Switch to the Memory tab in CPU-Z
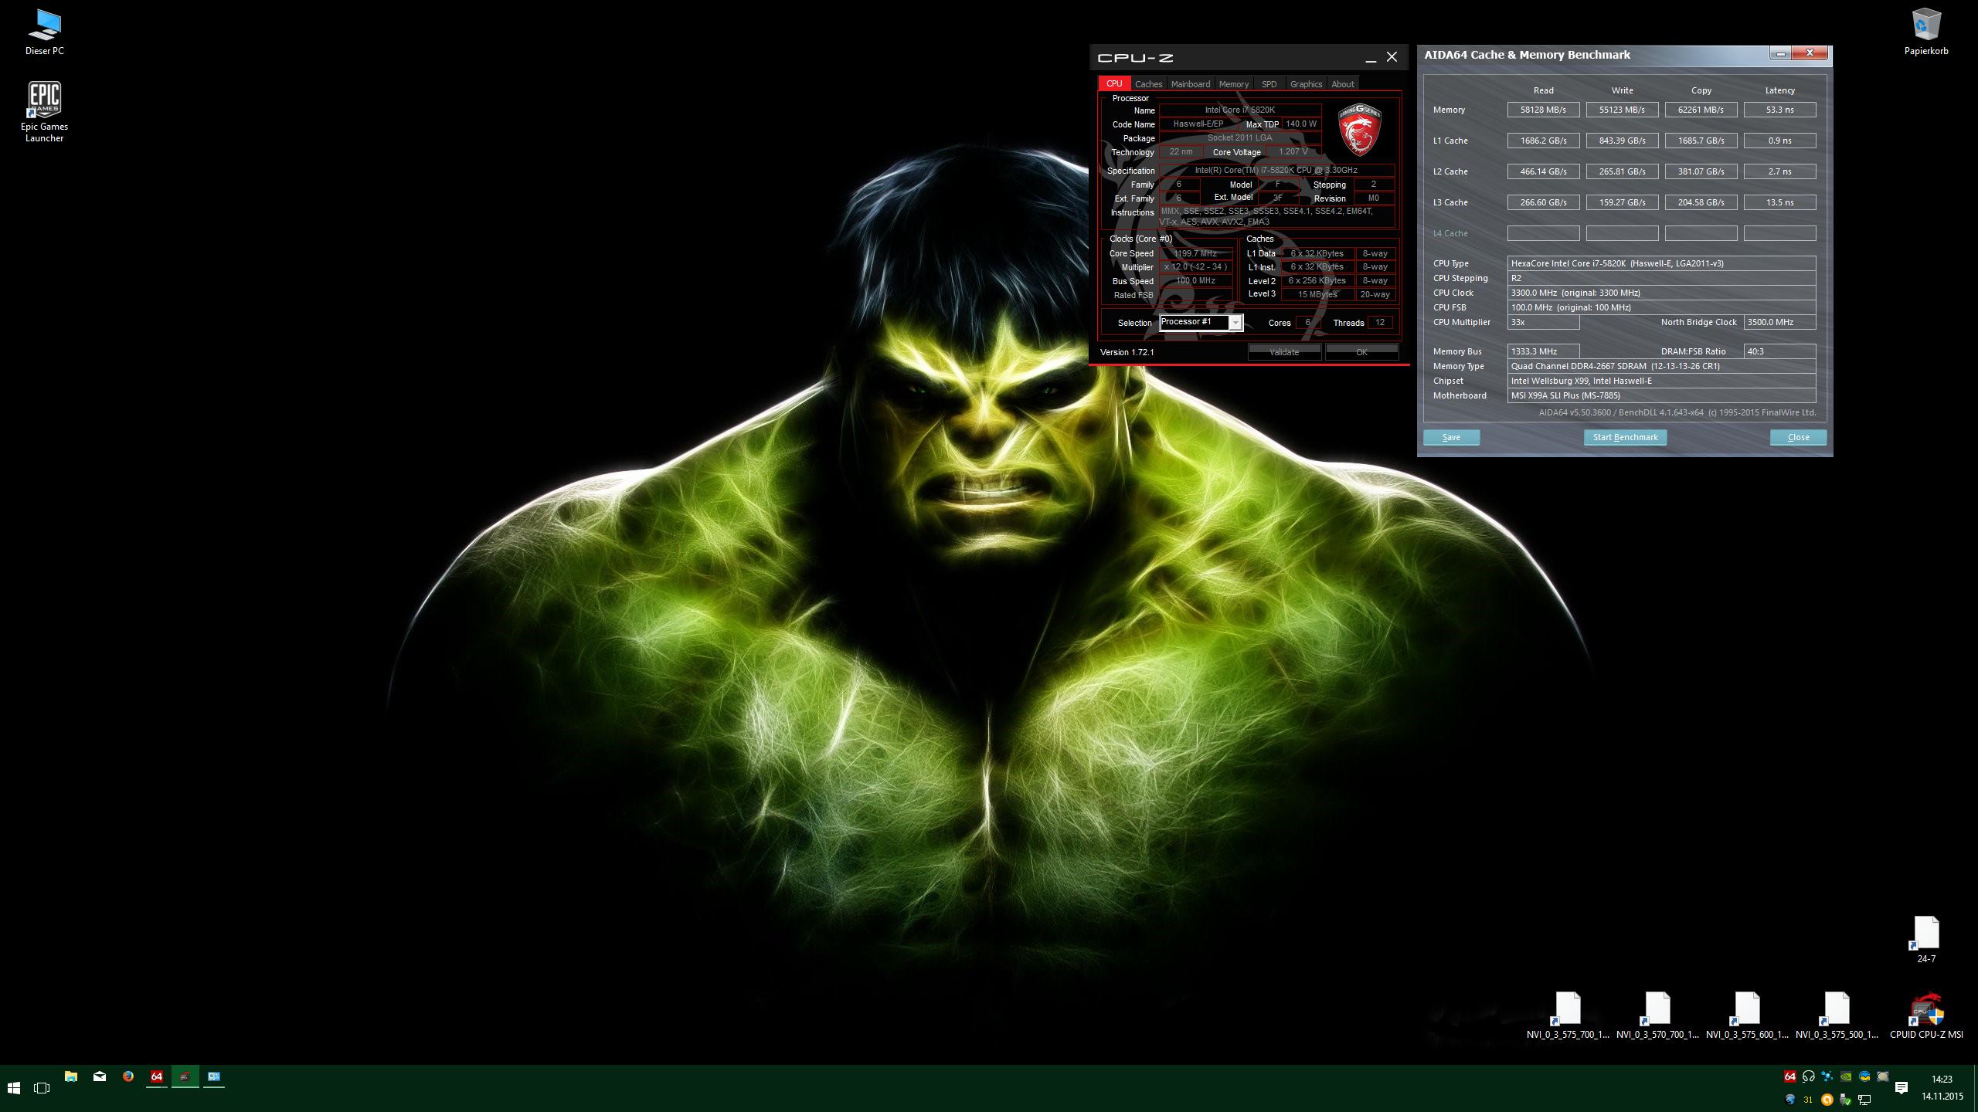1978x1112 pixels. (x=1233, y=84)
